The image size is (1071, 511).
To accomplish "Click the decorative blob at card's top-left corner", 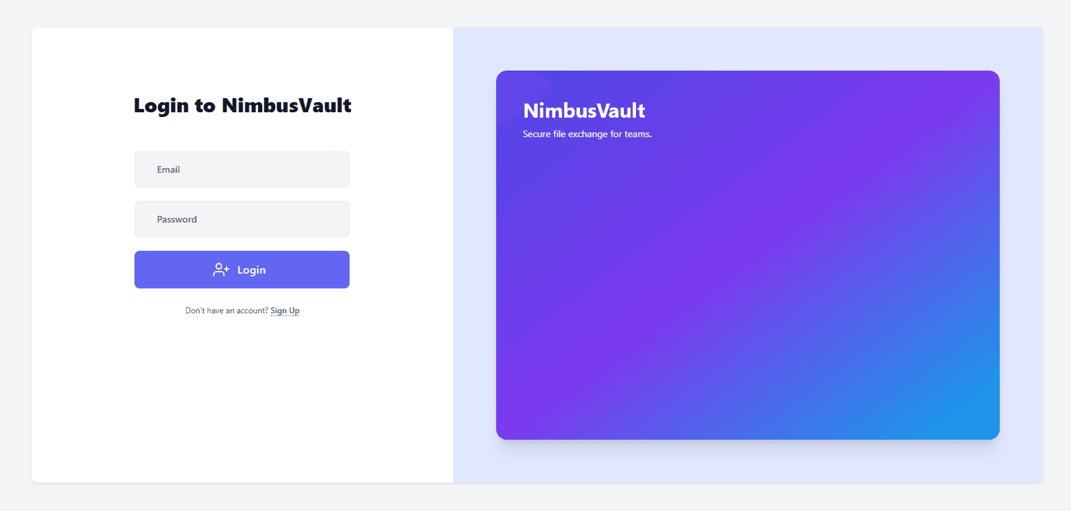I will pyautogui.click(x=521, y=91).
